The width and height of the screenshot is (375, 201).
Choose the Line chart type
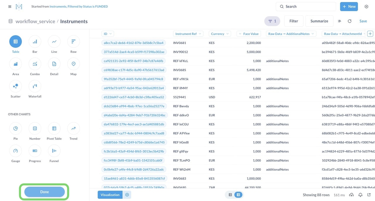(x=54, y=42)
